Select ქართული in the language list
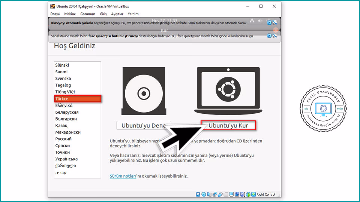 click(77, 166)
